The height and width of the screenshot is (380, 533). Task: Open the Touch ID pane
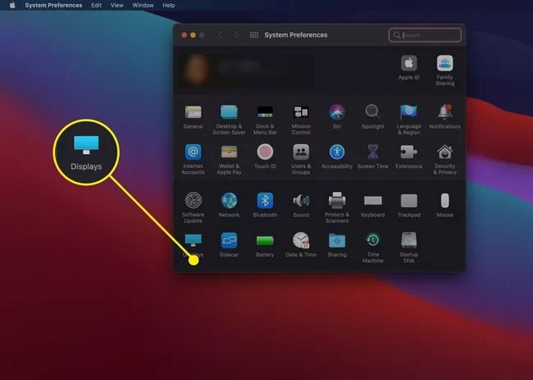click(265, 156)
